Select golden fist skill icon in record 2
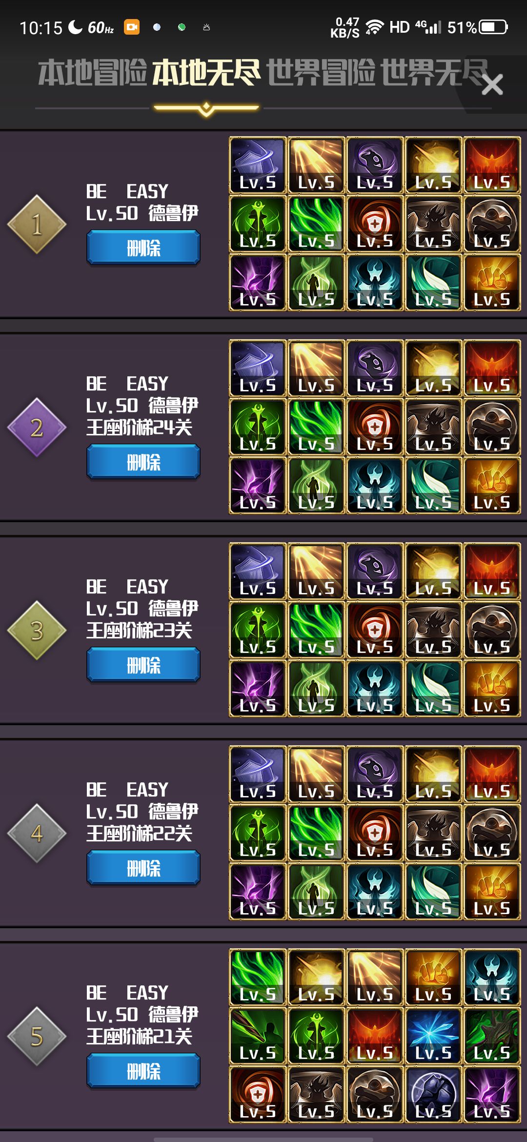 point(492,486)
